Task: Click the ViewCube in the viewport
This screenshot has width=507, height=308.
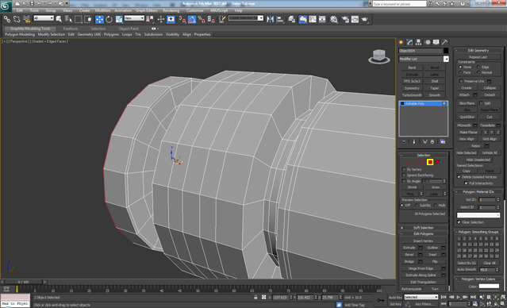Action: pyautogui.click(x=379, y=56)
